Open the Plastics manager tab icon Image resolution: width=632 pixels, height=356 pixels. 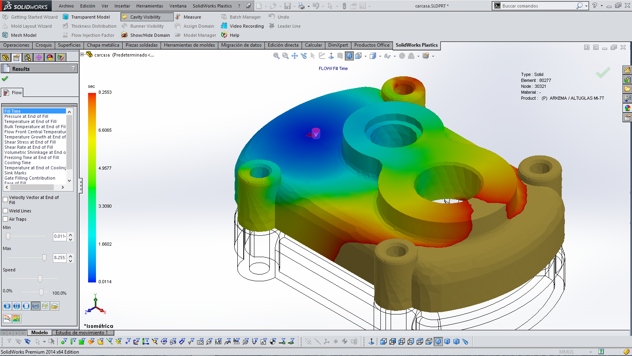click(61, 57)
